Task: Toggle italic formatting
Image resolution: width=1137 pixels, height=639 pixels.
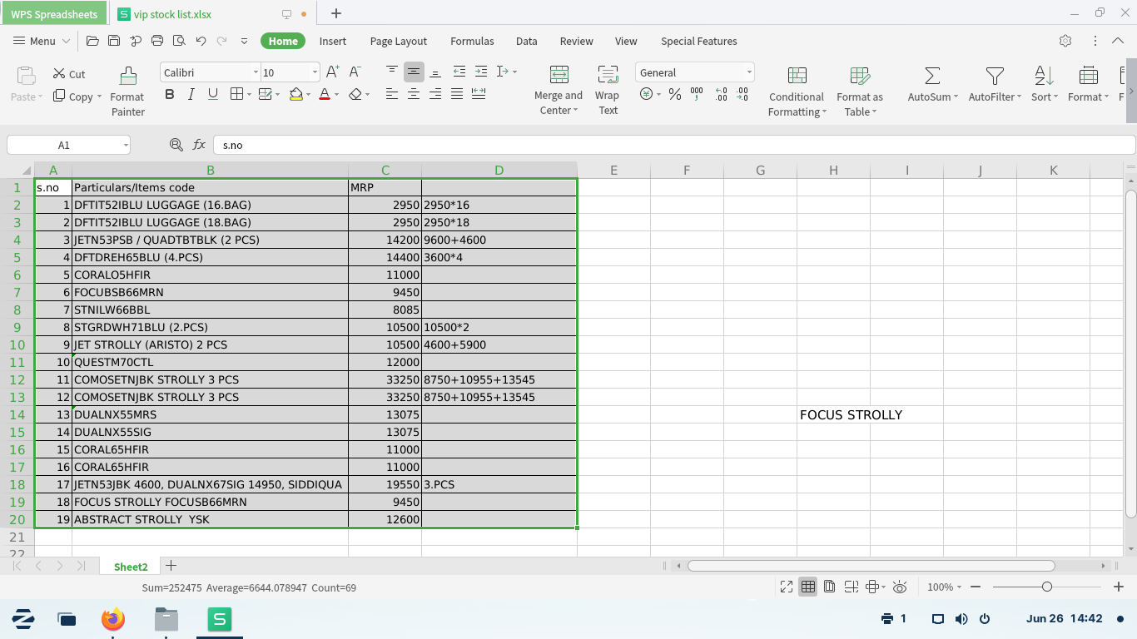Action: coord(191,95)
